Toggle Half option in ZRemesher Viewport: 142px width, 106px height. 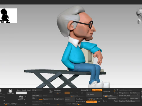pos(99,102)
